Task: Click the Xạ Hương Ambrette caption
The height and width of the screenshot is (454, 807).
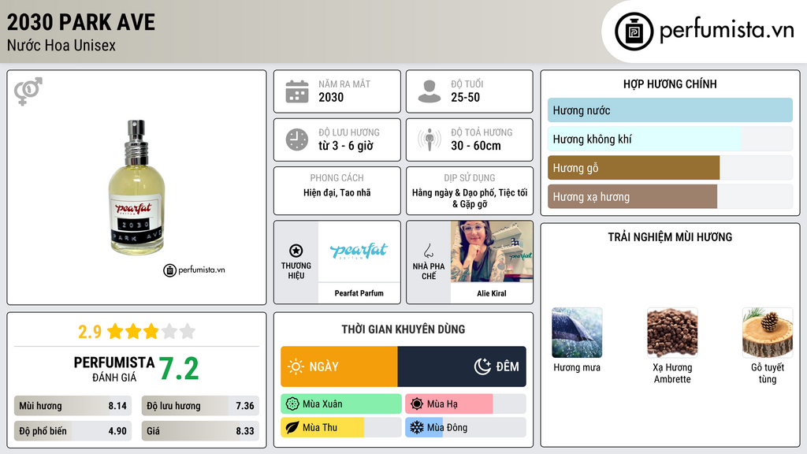Action: point(672,373)
